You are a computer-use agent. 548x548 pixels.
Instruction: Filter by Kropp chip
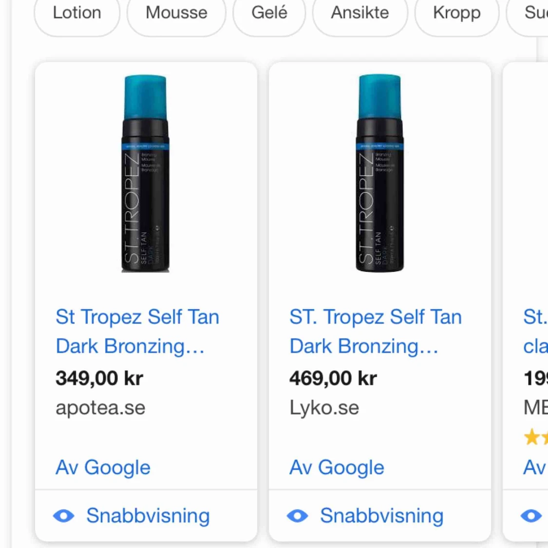click(x=456, y=13)
